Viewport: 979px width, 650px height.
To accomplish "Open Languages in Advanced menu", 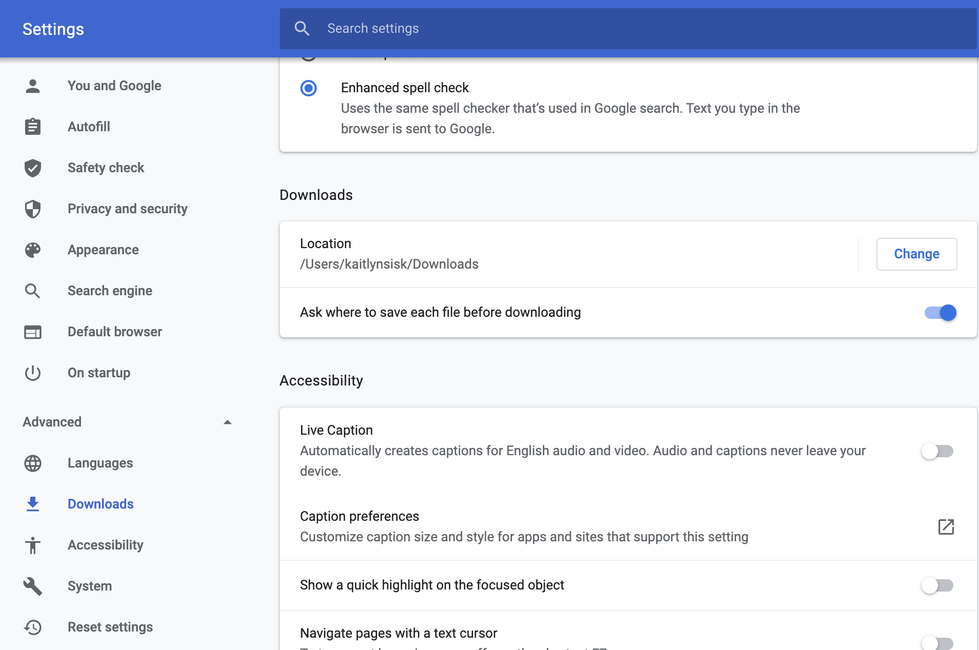I will coord(100,463).
